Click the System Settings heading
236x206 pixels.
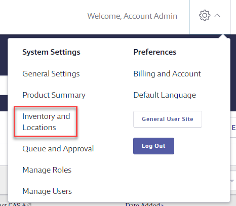click(x=51, y=52)
